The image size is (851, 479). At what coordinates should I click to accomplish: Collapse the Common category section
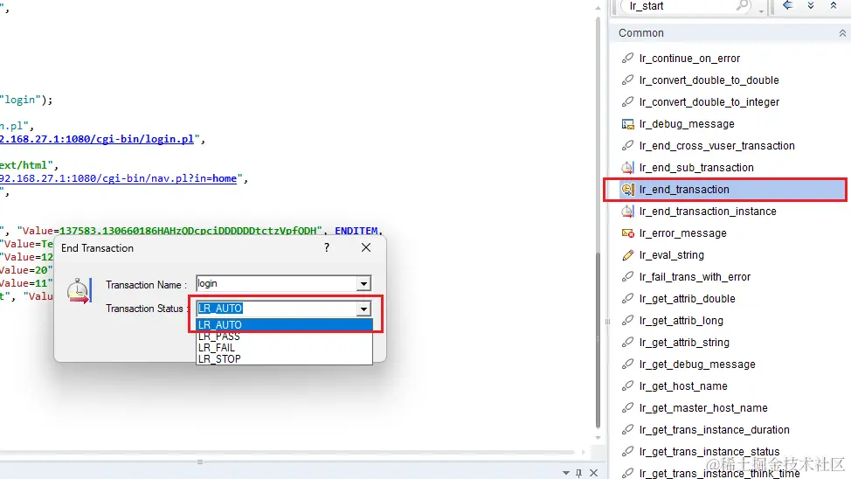[842, 33]
